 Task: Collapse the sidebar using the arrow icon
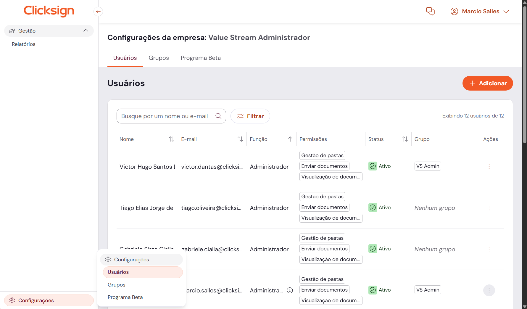click(98, 11)
